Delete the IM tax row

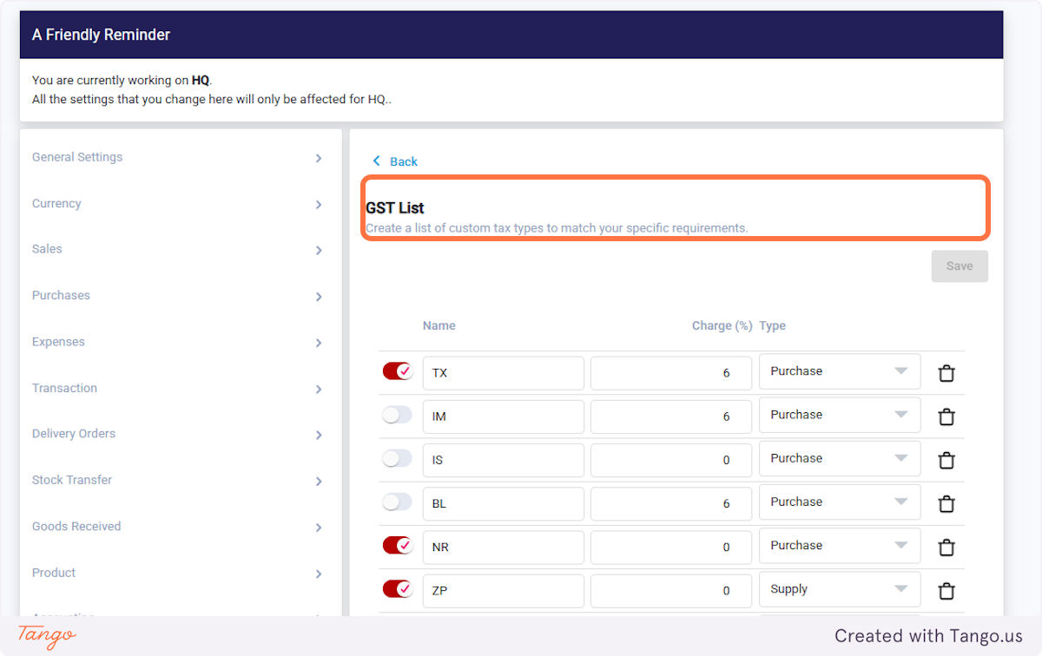tap(946, 417)
